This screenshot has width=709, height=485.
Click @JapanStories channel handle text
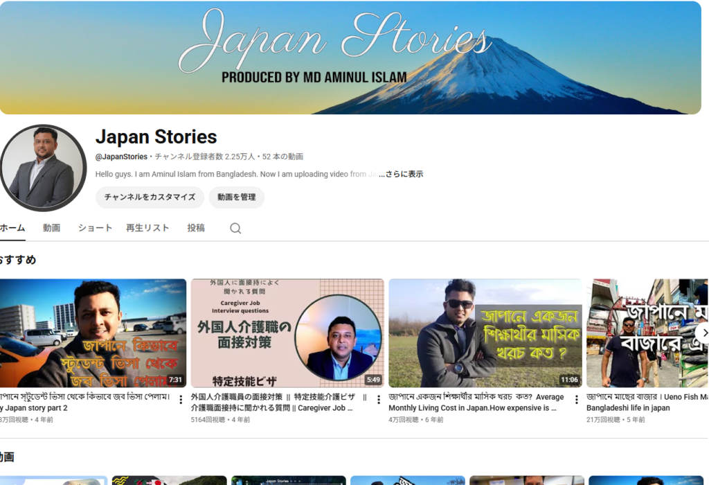(121, 157)
